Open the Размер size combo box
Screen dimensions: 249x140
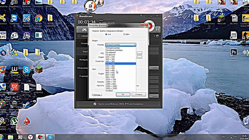[121, 45]
